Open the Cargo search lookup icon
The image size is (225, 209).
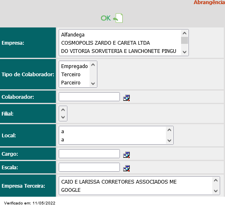[126, 155]
